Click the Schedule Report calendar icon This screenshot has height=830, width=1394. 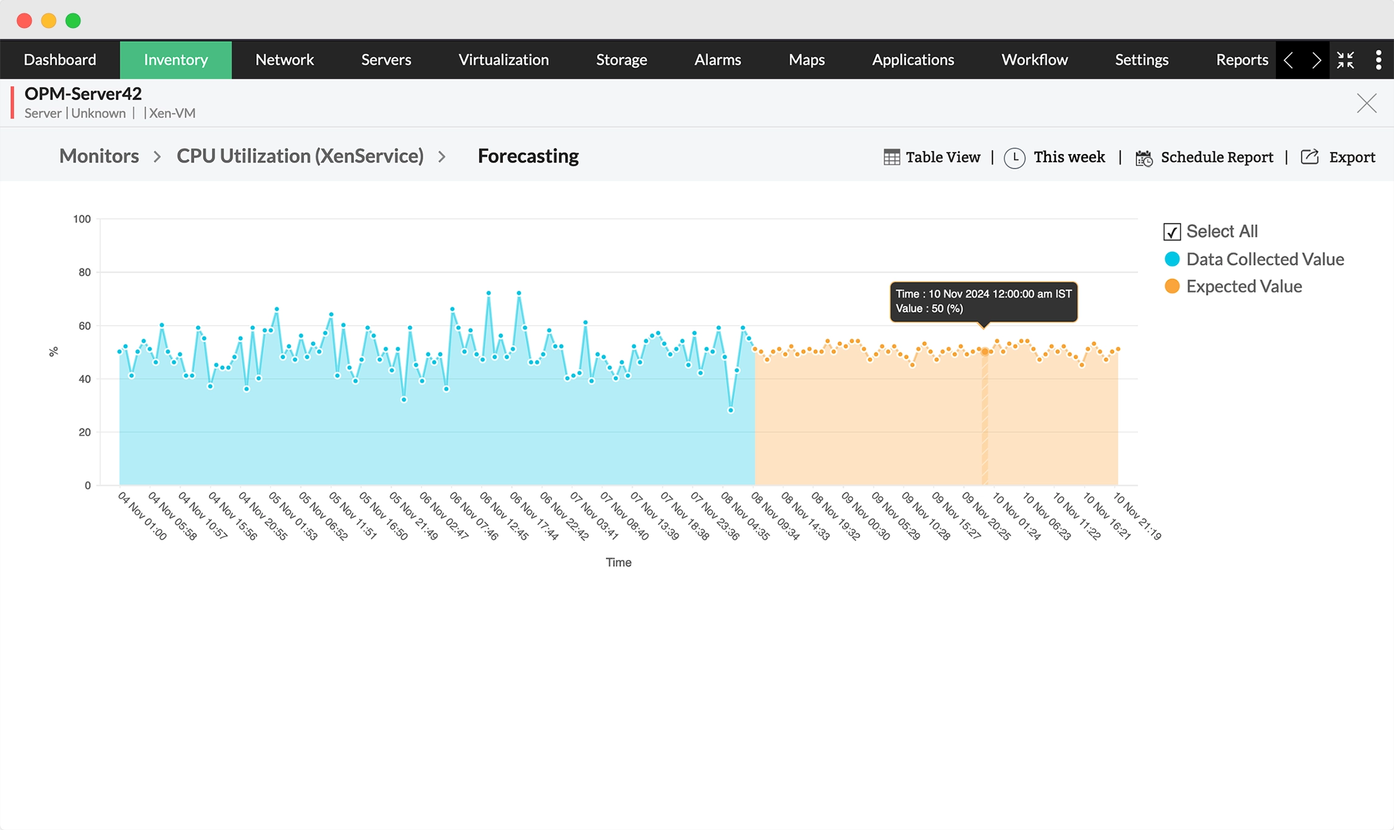[1144, 158]
